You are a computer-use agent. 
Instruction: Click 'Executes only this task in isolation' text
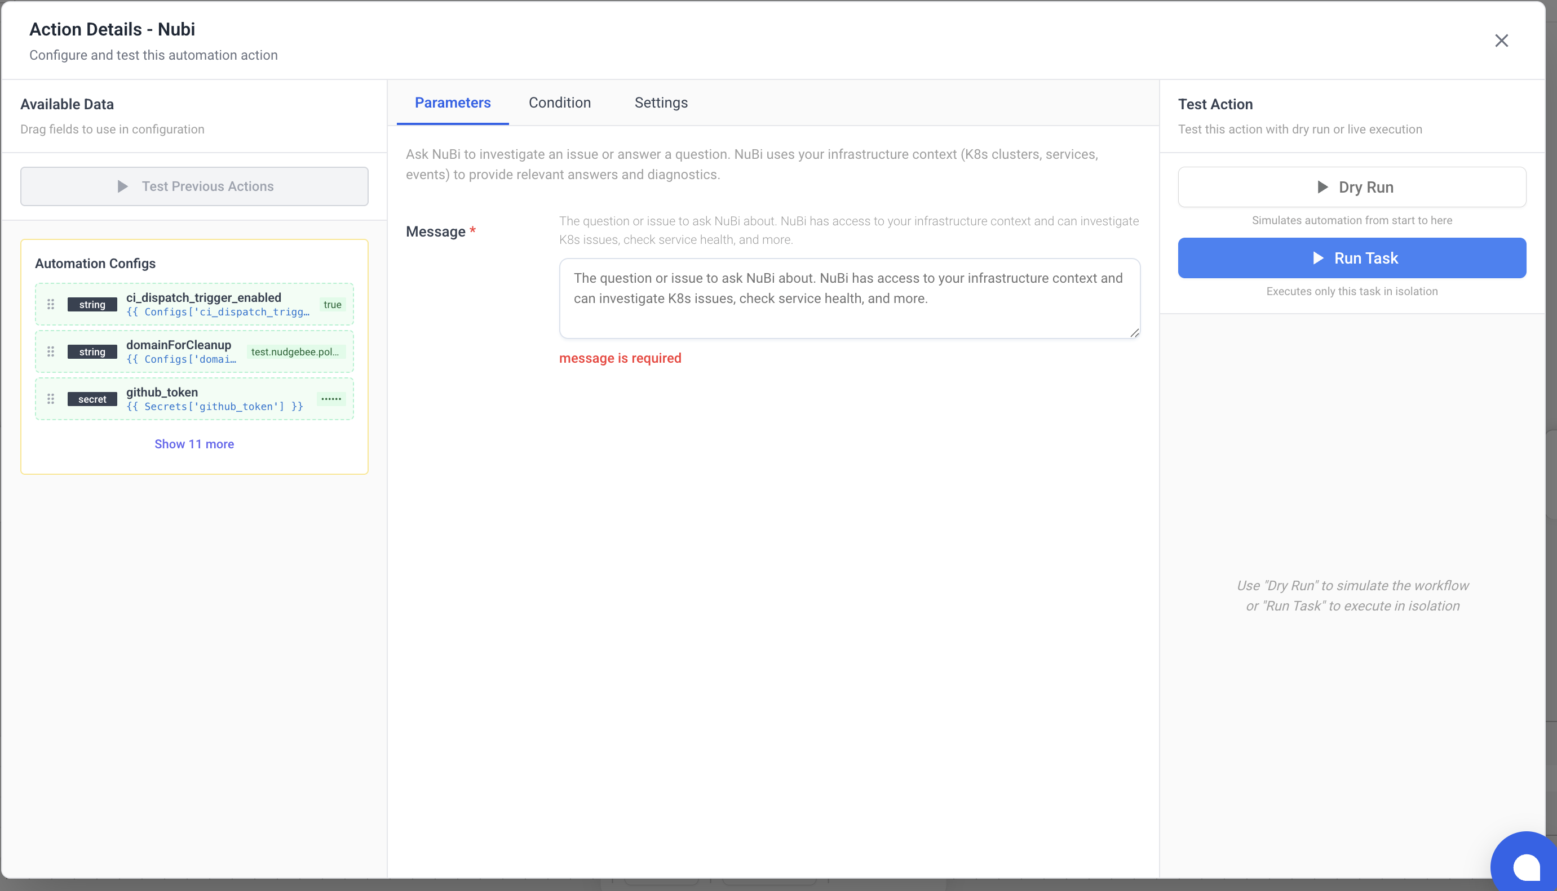pyautogui.click(x=1352, y=291)
